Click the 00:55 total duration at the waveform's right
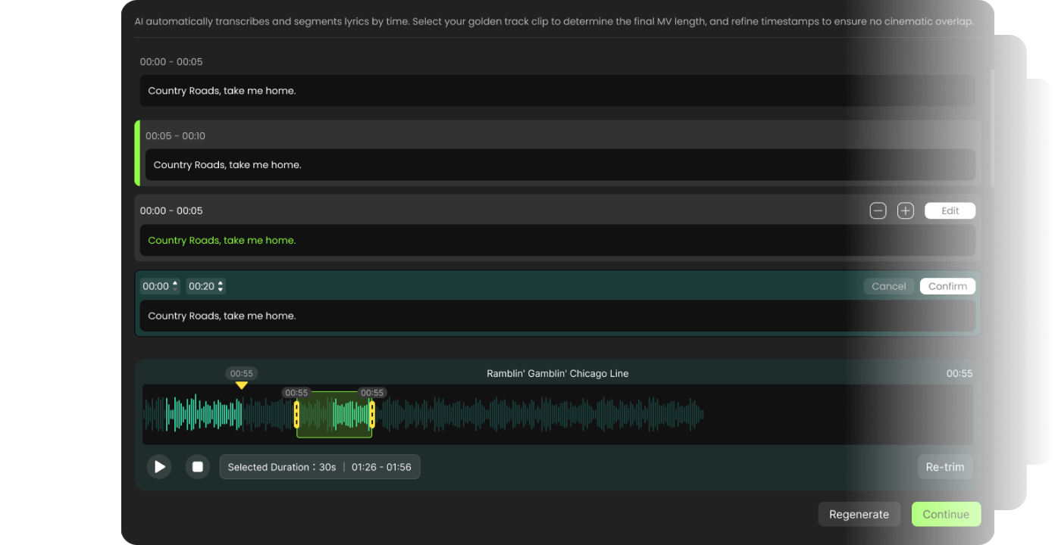 pyautogui.click(x=960, y=374)
